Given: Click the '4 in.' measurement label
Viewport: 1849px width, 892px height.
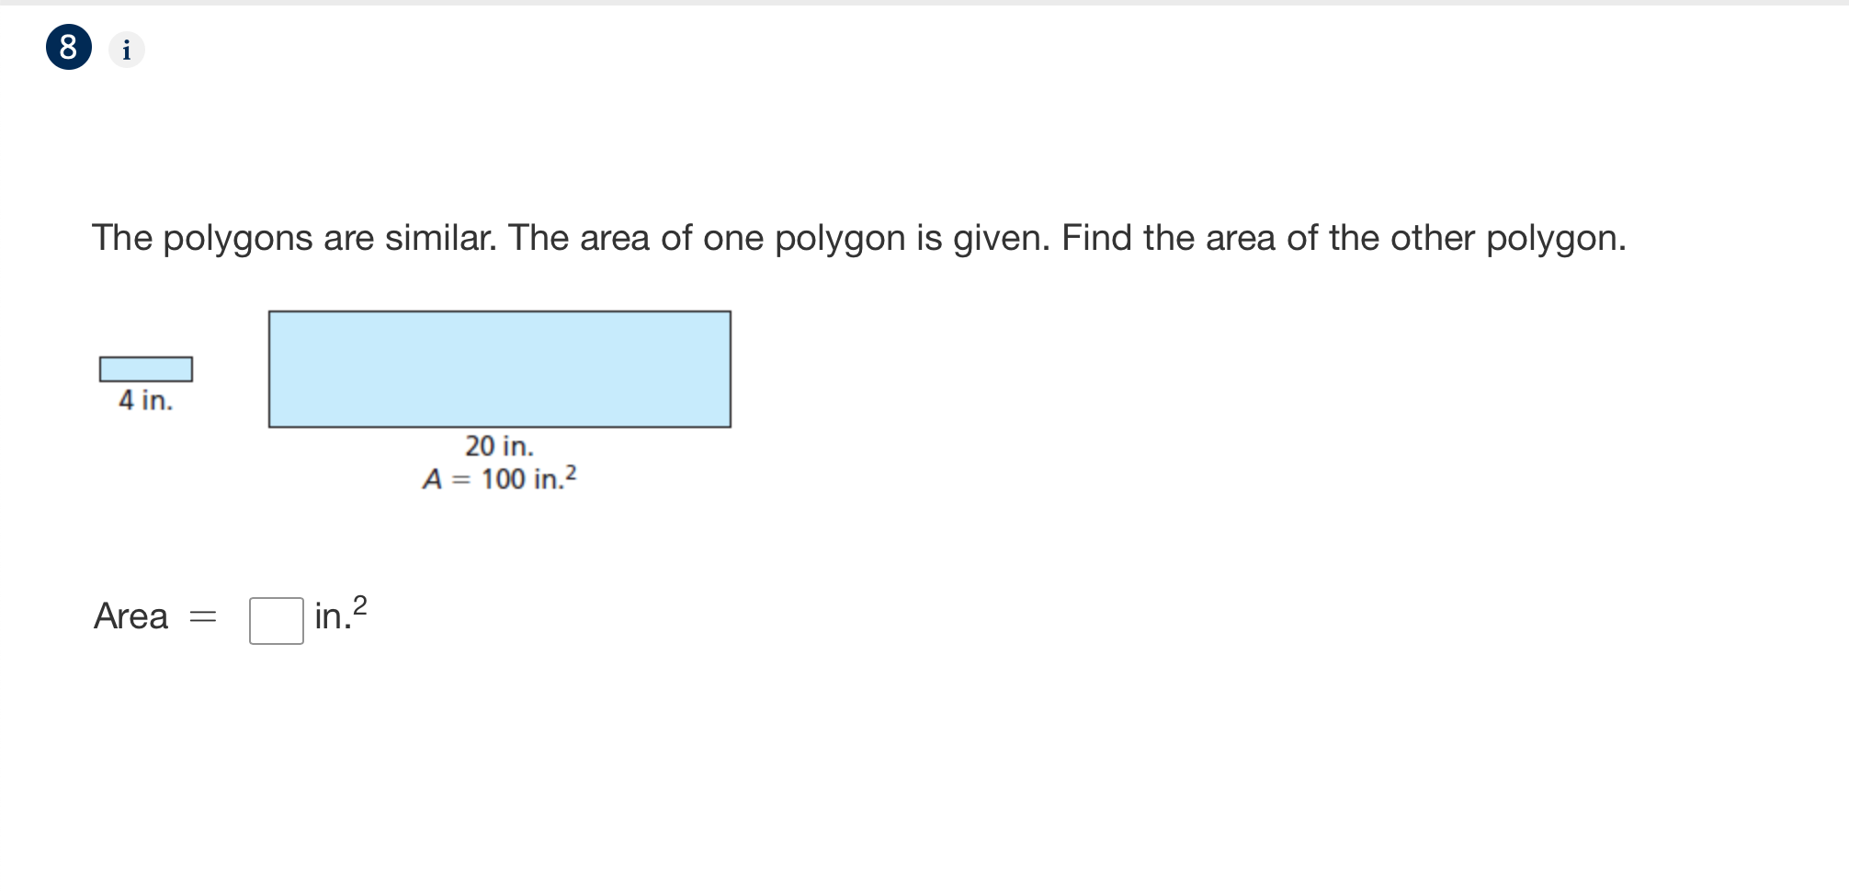Looking at the screenshot, I should click(145, 401).
